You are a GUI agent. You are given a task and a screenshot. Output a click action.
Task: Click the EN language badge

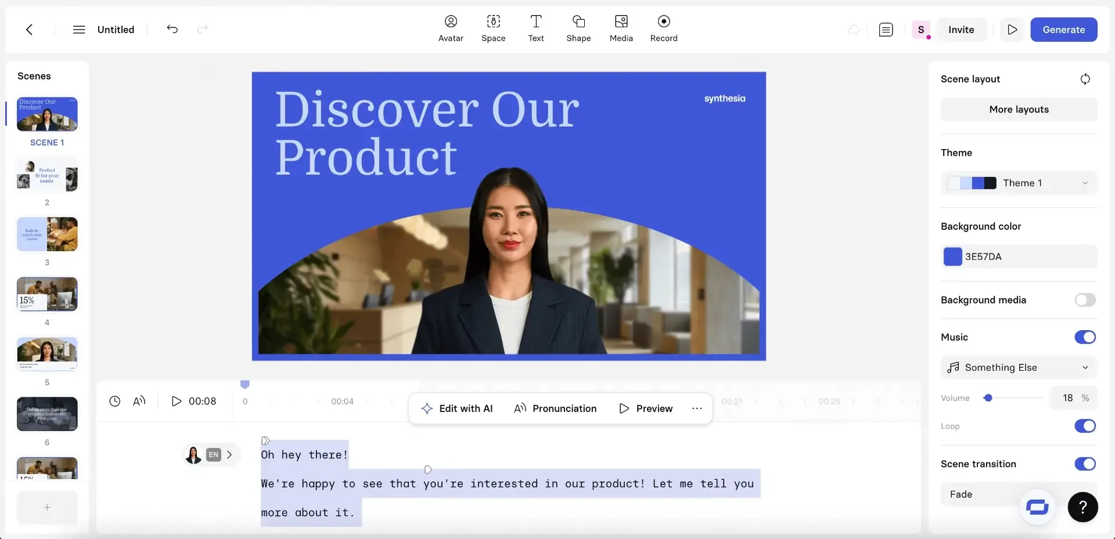(214, 455)
